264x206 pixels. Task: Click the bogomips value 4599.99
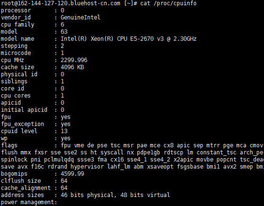coord(72,174)
